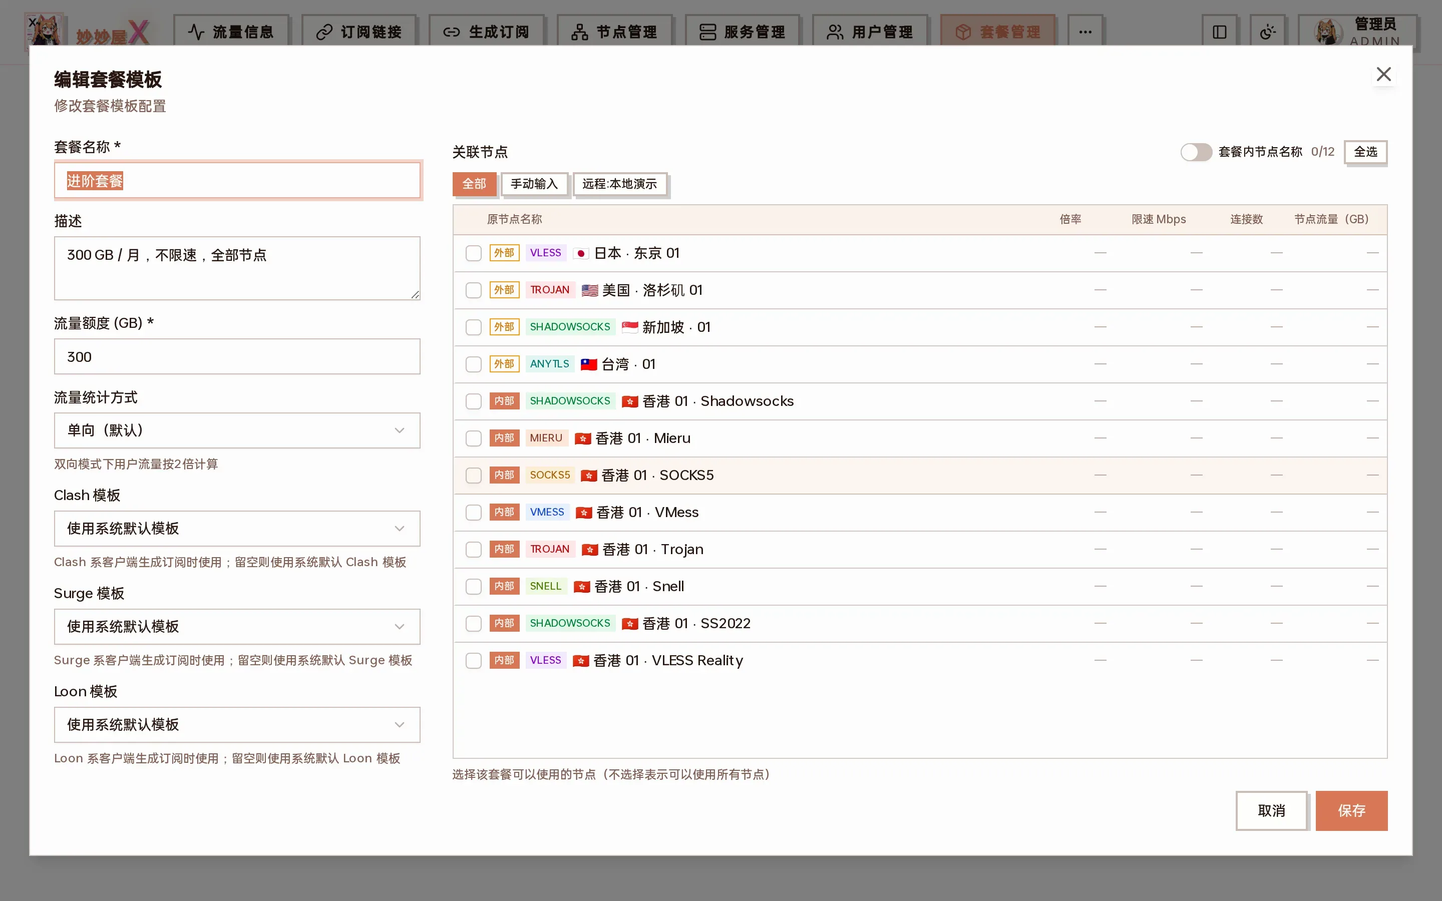Screen dimensions: 1442x901
Task: Select the 新加坡 · 01 node checkbox
Action: pyautogui.click(x=473, y=327)
